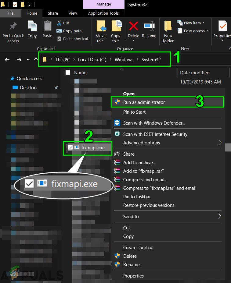
Task: Expand the Send to submenu arrow
Action: point(220,216)
